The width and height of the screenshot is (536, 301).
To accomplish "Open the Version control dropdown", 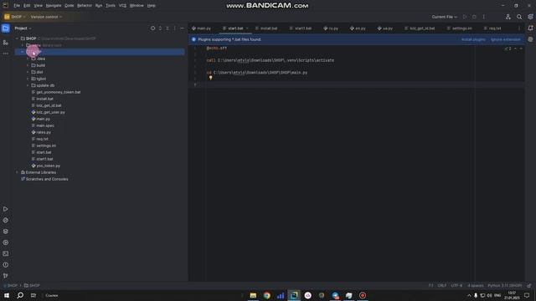I will [46, 17].
